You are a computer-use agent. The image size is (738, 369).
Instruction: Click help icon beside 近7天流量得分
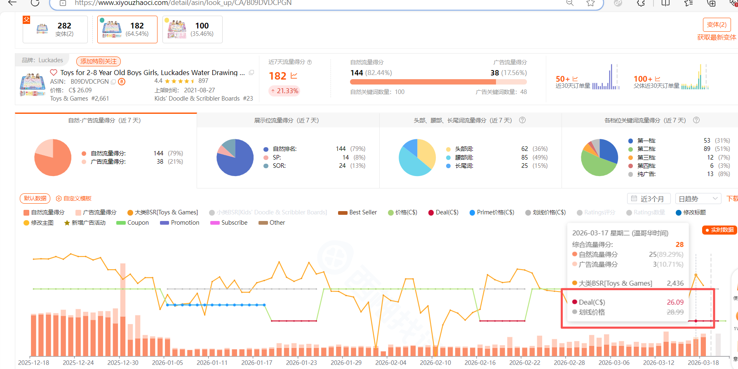(x=310, y=62)
